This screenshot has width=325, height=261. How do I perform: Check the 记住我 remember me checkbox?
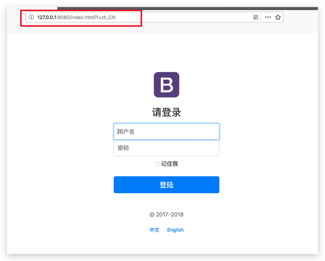click(x=157, y=164)
